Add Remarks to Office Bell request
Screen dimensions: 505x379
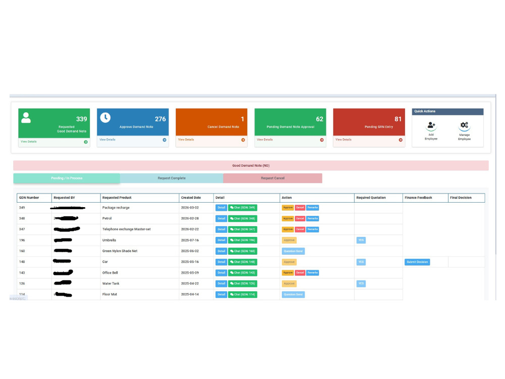[313, 273]
